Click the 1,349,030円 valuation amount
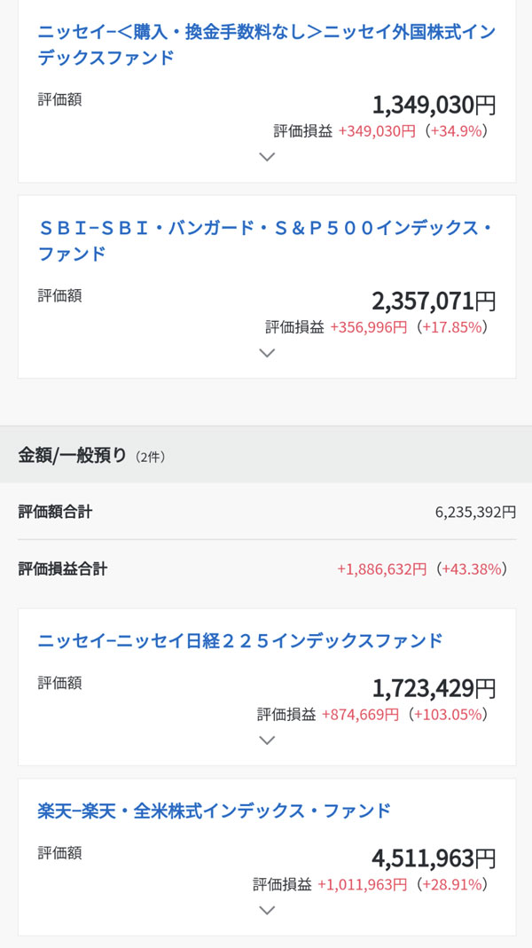 434,106
